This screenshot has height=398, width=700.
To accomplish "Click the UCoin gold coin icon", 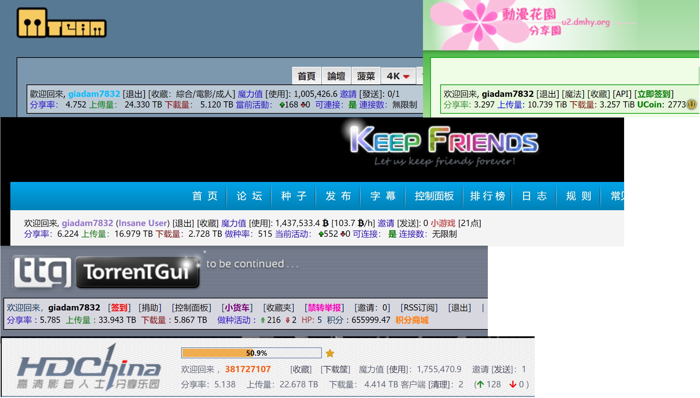I will click(x=692, y=104).
